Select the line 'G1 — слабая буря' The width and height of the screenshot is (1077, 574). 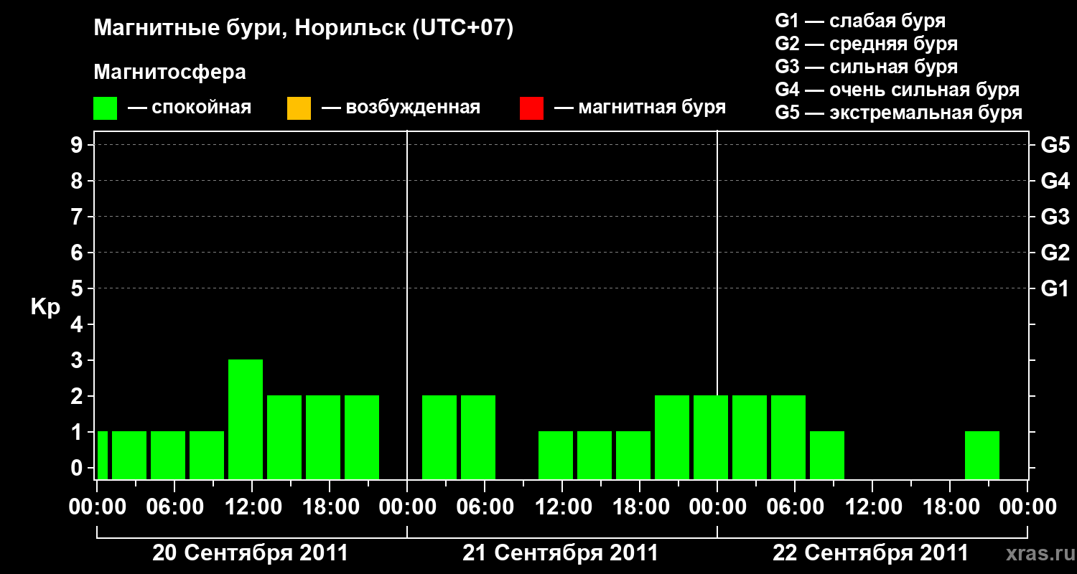[860, 20]
